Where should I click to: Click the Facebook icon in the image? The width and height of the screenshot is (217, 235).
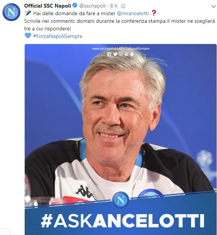[x=109, y=54]
